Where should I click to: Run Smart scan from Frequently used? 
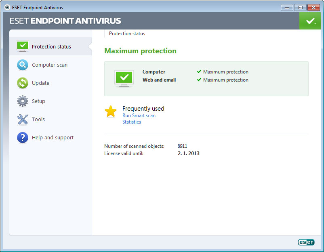(139, 115)
